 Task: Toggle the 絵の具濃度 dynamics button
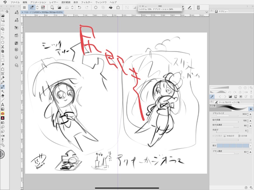251,126
